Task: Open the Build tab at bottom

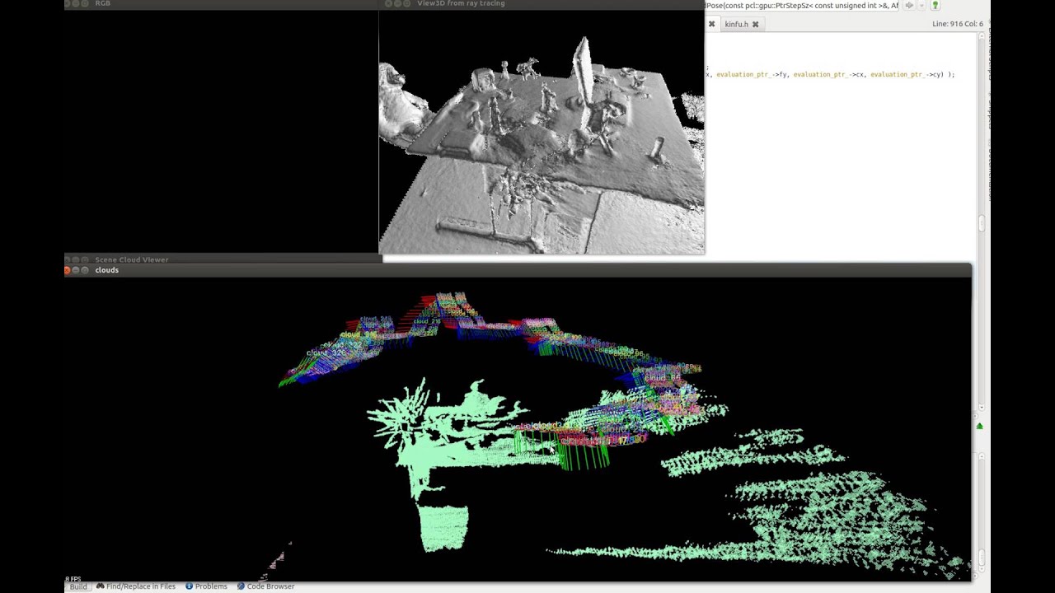Action: click(78, 586)
